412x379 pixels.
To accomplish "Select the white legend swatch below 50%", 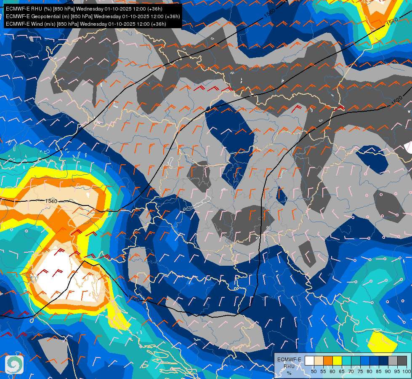I will 309,360.
